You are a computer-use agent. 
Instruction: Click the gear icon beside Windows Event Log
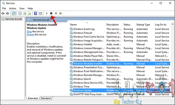[71, 29]
